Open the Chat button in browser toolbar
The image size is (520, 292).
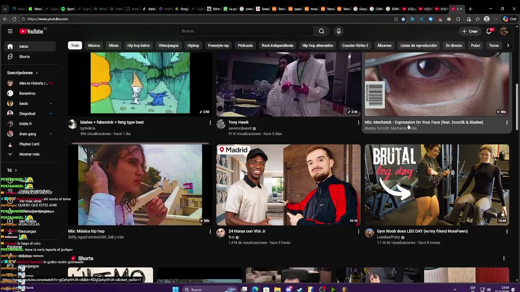pyautogui.click(x=509, y=19)
